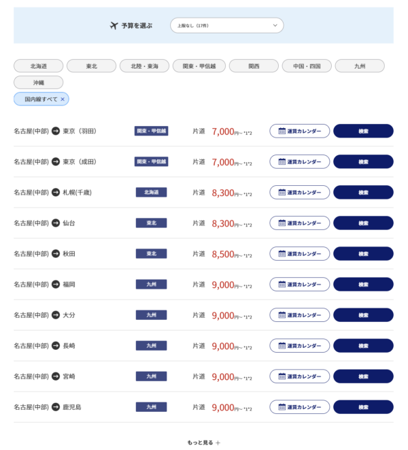
Task: Click the 九州 tag on 宮崎 row
Action: coord(151,376)
